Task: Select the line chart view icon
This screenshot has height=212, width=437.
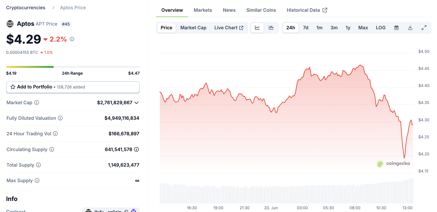Action: click(257, 28)
